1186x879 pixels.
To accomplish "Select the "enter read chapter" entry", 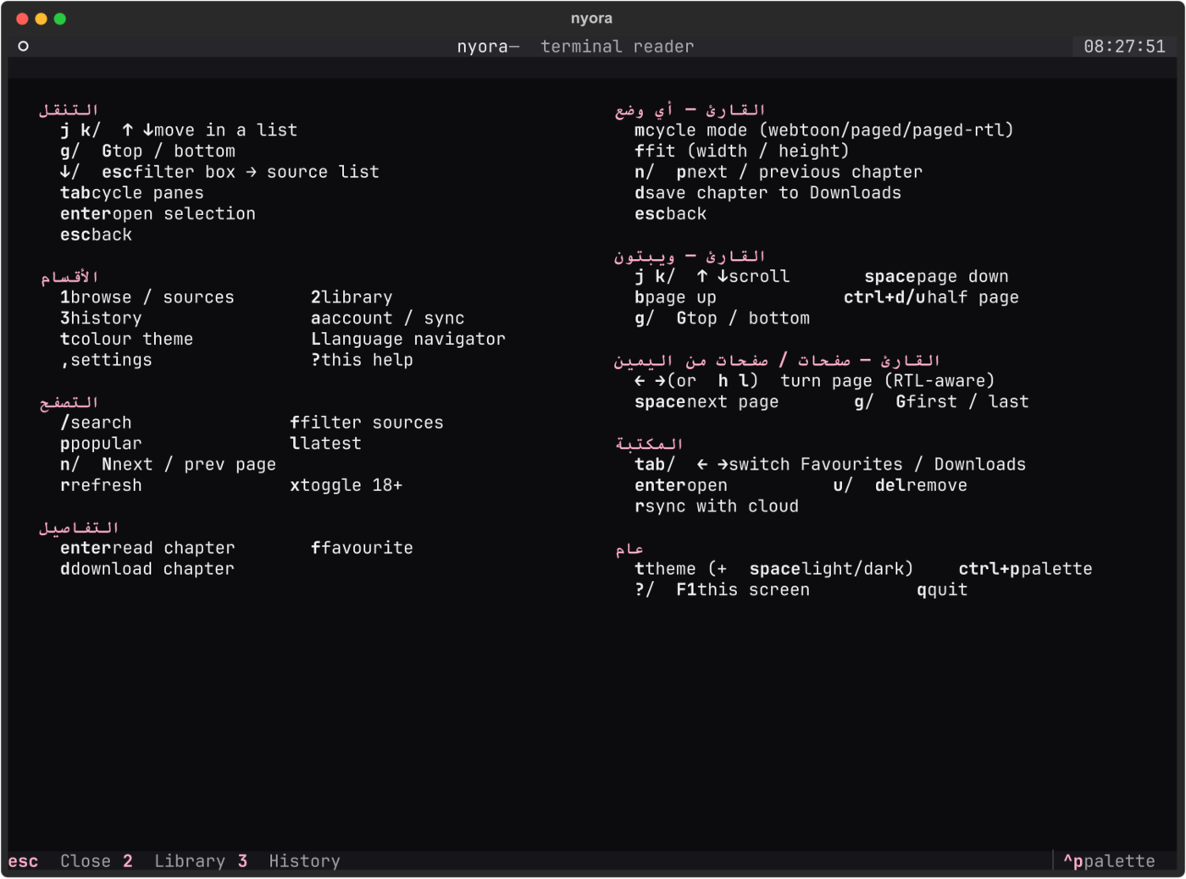I will 147,548.
